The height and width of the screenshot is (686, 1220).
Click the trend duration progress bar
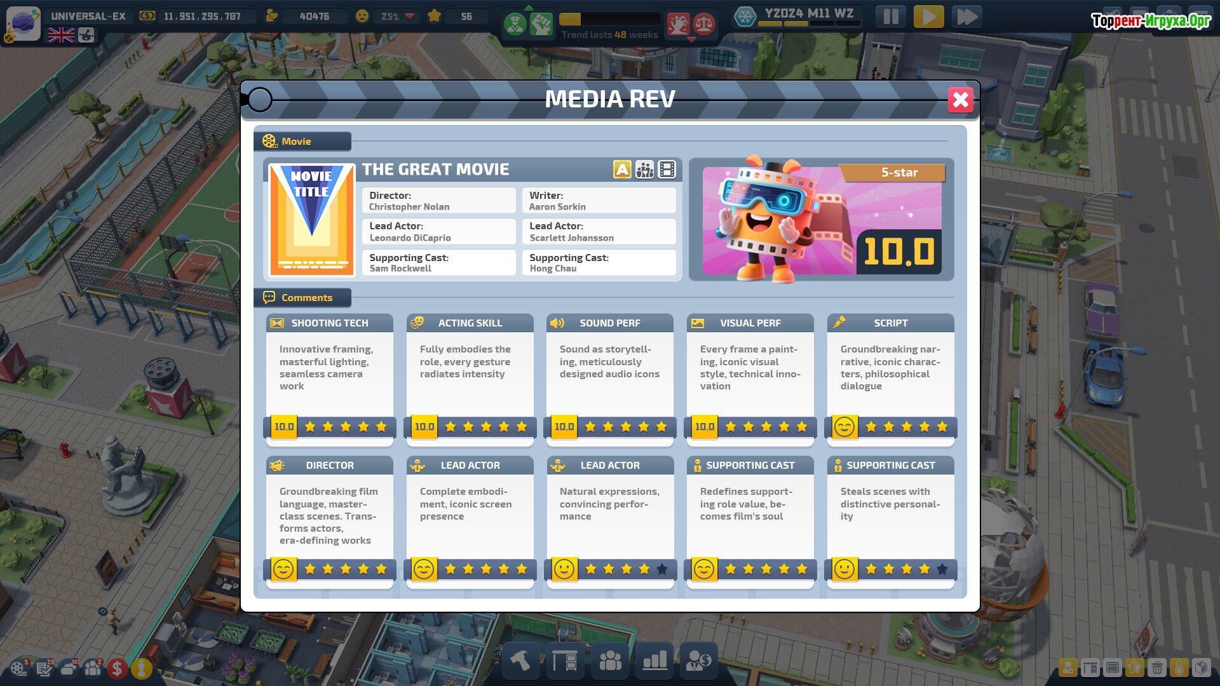pos(609,19)
